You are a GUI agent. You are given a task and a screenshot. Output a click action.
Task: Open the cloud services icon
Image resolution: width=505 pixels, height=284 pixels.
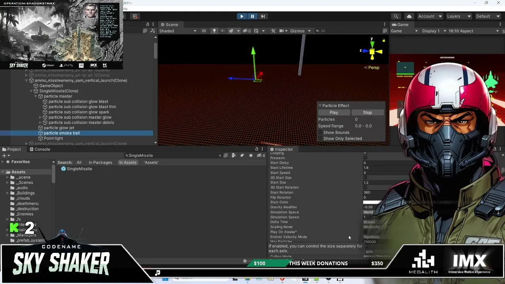[409, 16]
